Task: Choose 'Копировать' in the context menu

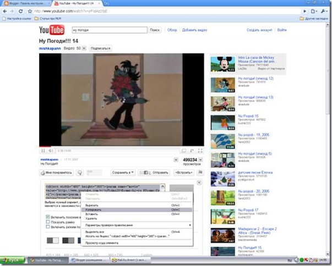Action: [137, 209]
